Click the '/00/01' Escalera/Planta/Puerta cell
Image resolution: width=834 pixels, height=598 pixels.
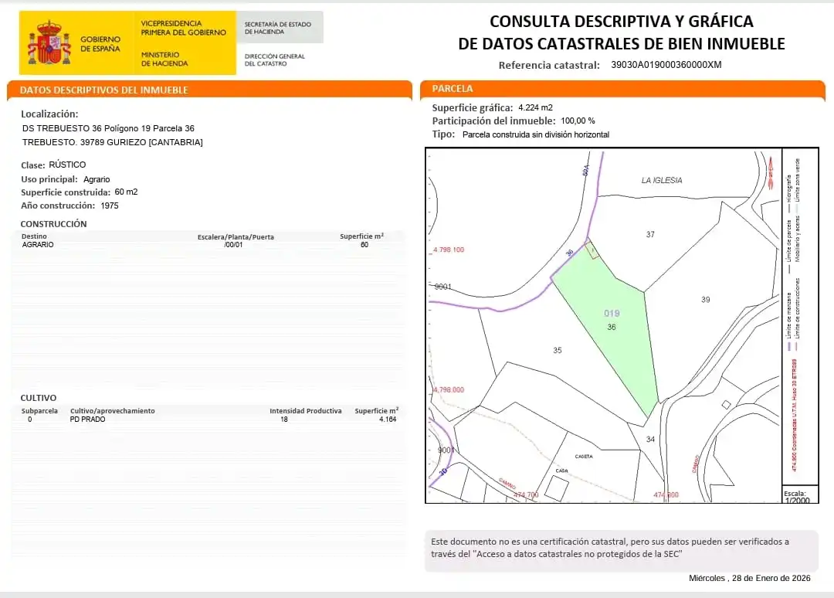233,245
